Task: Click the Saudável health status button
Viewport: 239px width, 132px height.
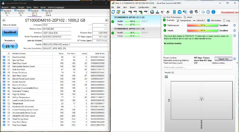Action: [10, 32]
